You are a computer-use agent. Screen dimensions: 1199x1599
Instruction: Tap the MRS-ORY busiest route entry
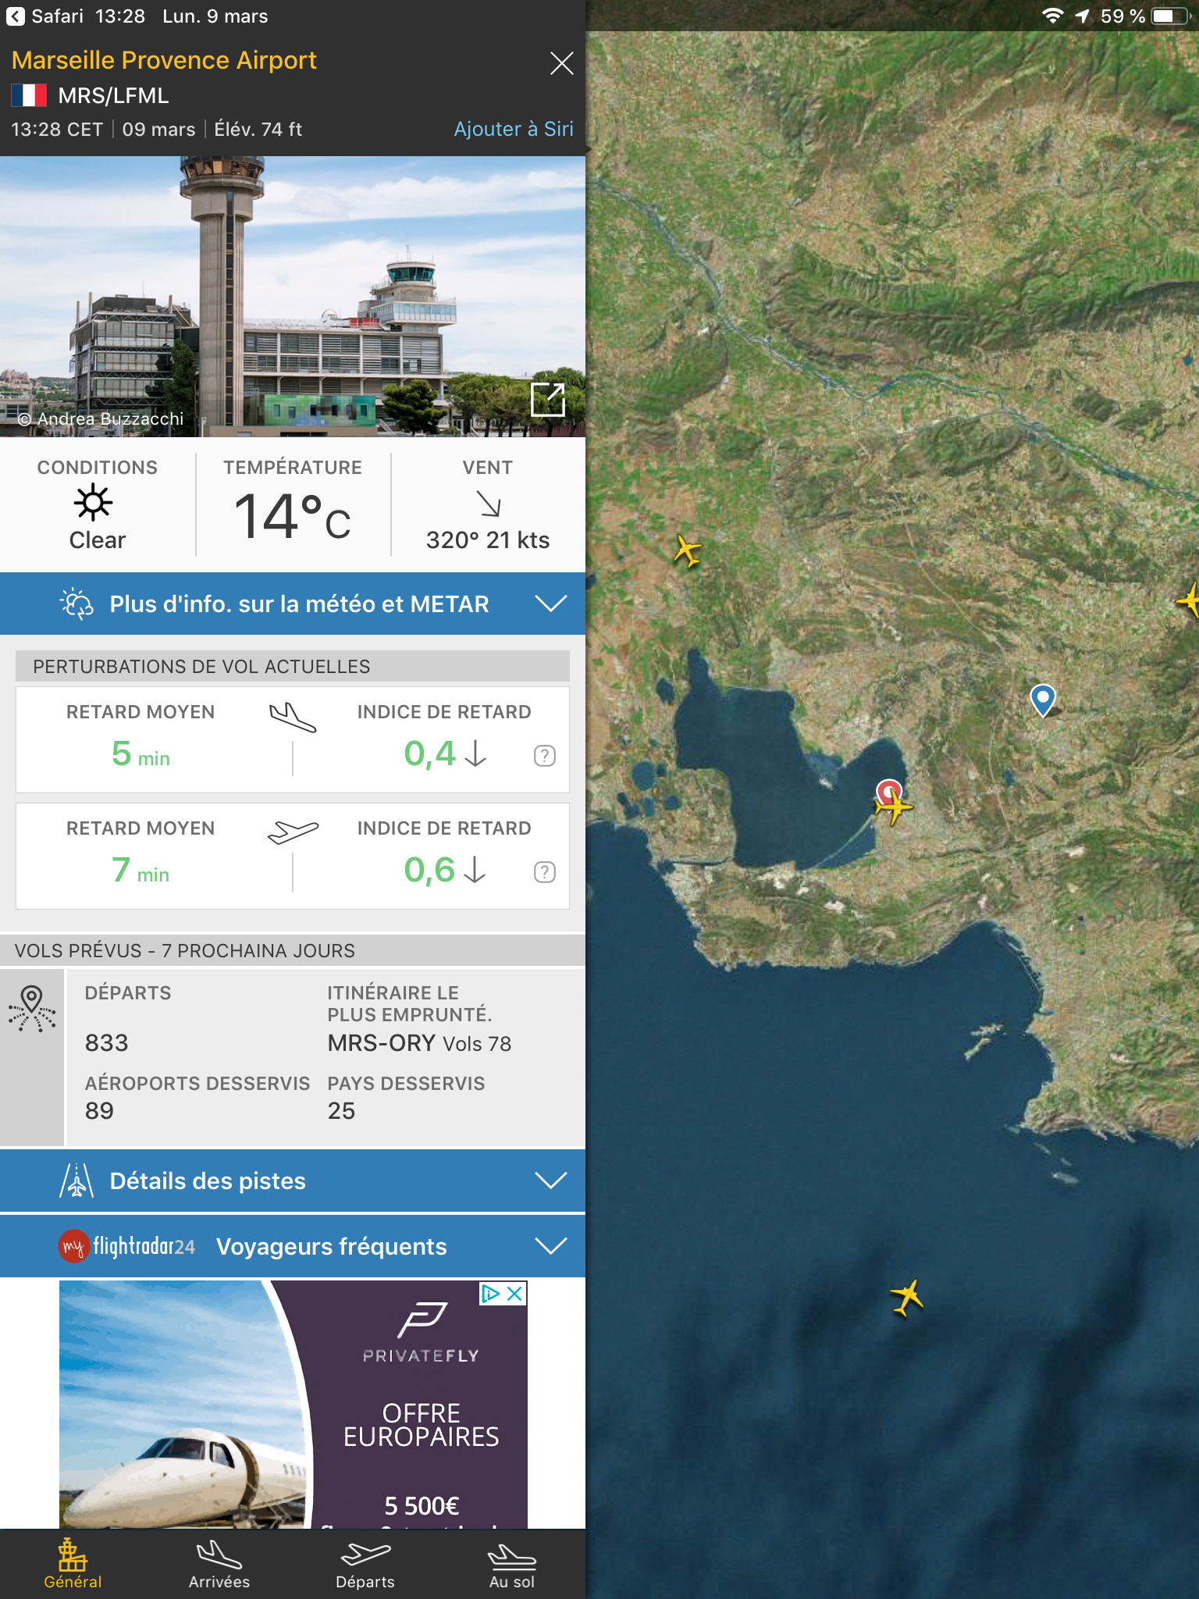(419, 1043)
